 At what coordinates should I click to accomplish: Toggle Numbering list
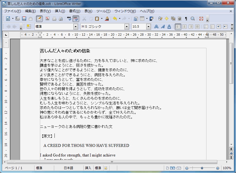click(x=206, y=27)
